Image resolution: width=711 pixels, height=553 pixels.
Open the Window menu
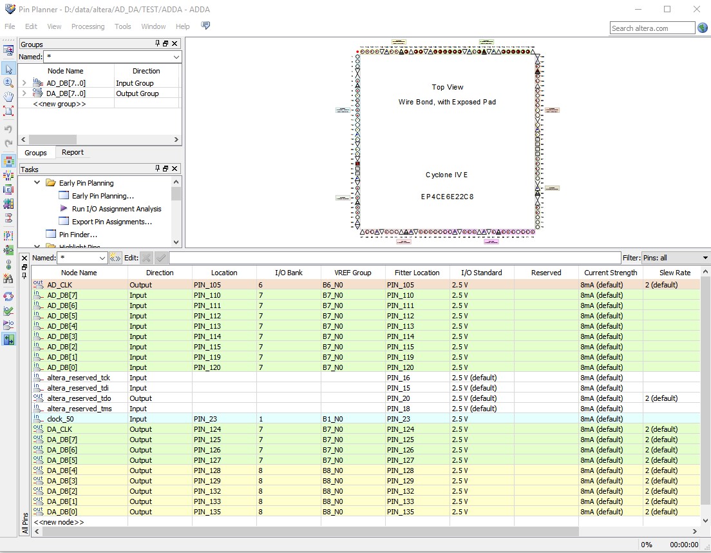click(153, 26)
